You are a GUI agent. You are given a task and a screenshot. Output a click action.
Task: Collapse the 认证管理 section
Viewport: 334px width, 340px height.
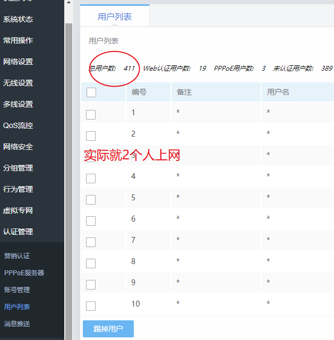18,232
